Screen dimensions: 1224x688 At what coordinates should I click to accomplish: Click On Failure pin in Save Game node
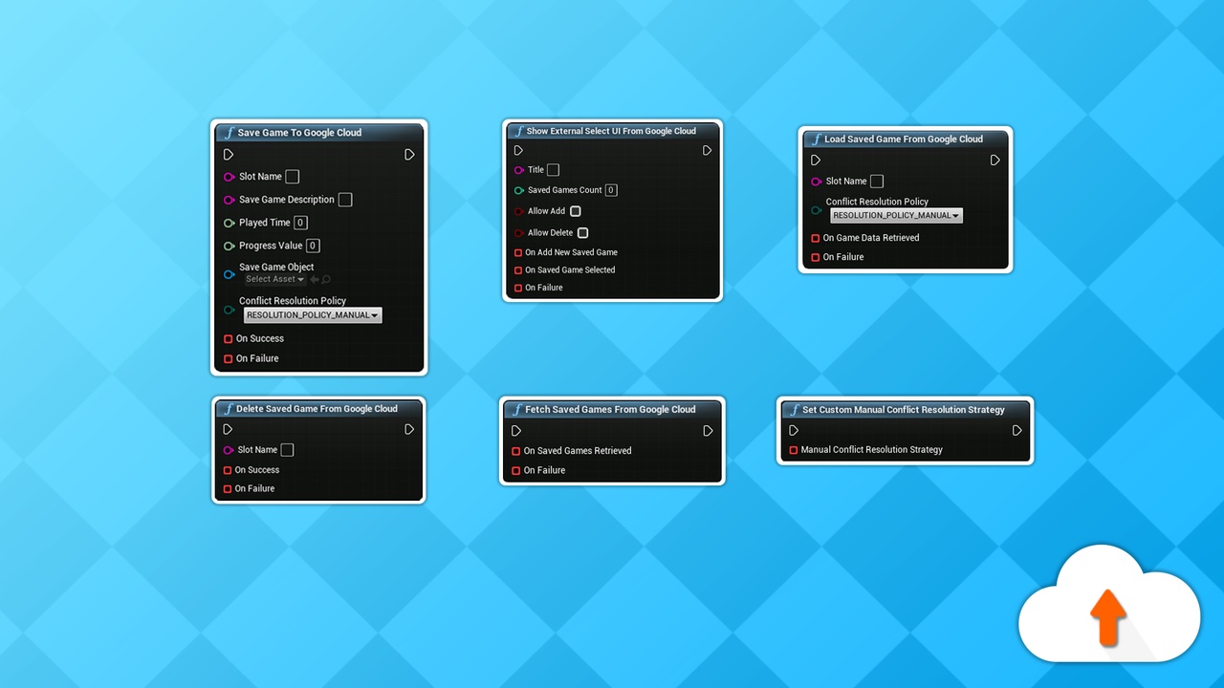click(x=229, y=358)
